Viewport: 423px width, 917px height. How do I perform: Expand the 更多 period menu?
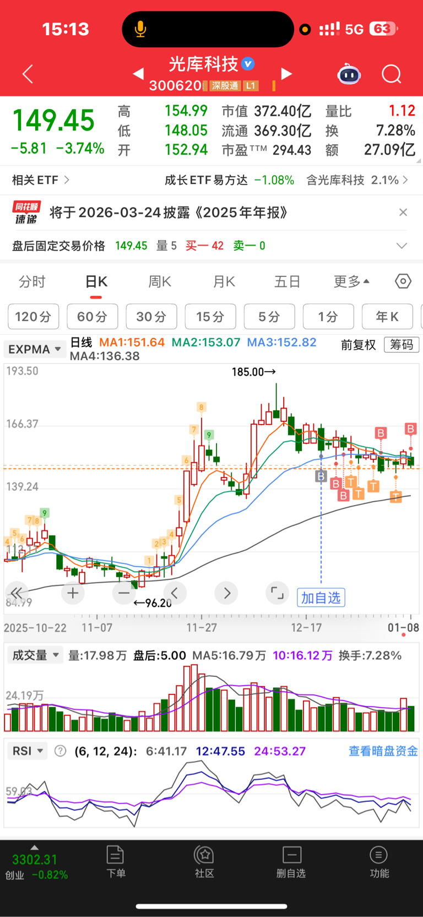click(x=351, y=281)
